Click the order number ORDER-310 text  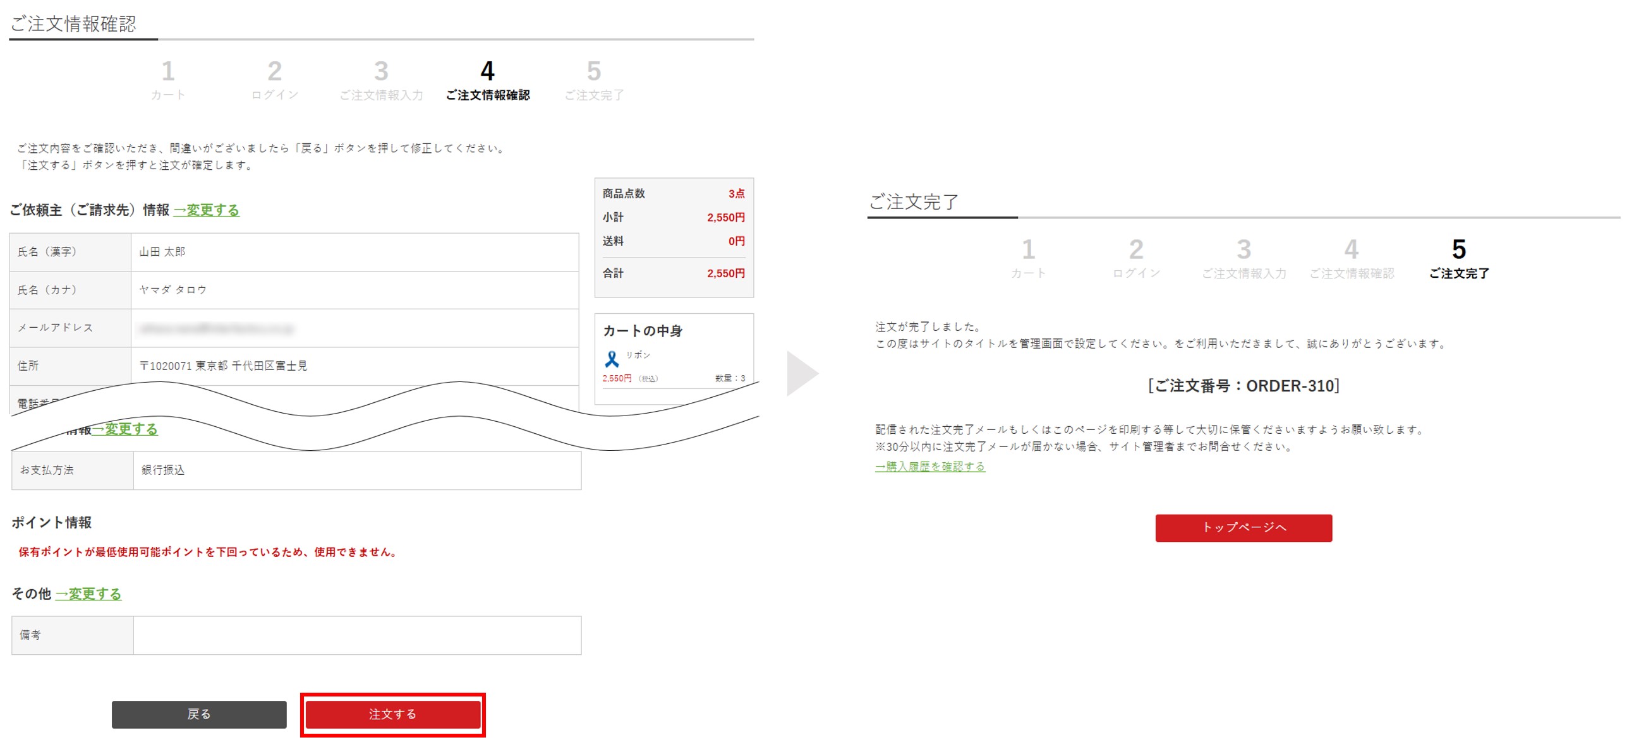[1243, 386]
